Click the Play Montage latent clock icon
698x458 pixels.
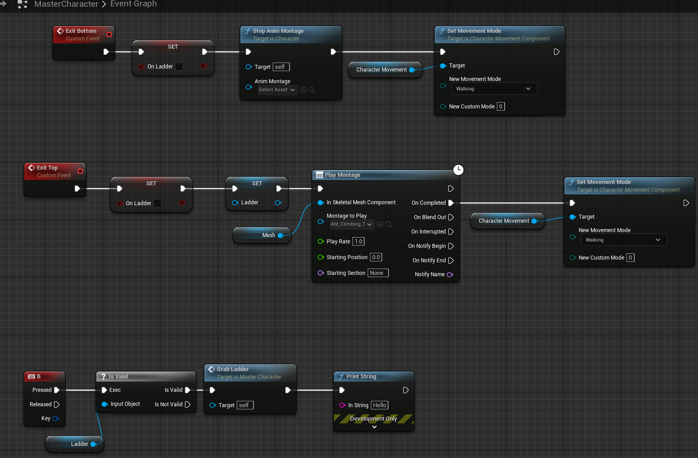click(458, 170)
